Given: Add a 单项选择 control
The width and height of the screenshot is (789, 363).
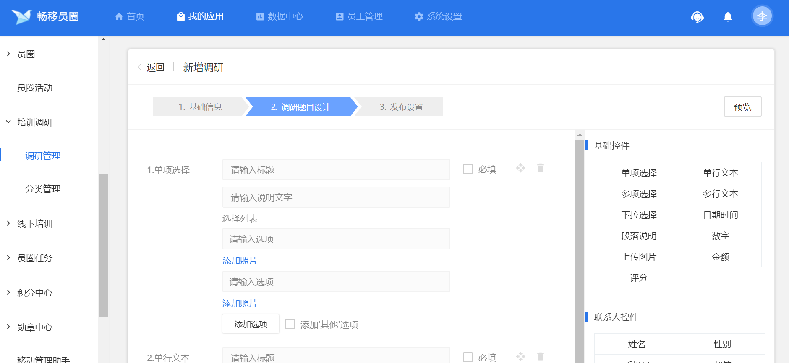Looking at the screenshot, I should coord(639,173).
